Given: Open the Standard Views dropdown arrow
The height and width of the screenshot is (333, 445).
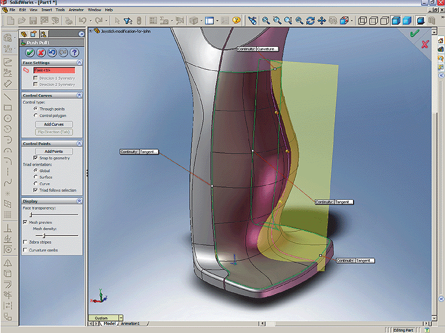Looking at the screenshot, I should tap(352, 20).
